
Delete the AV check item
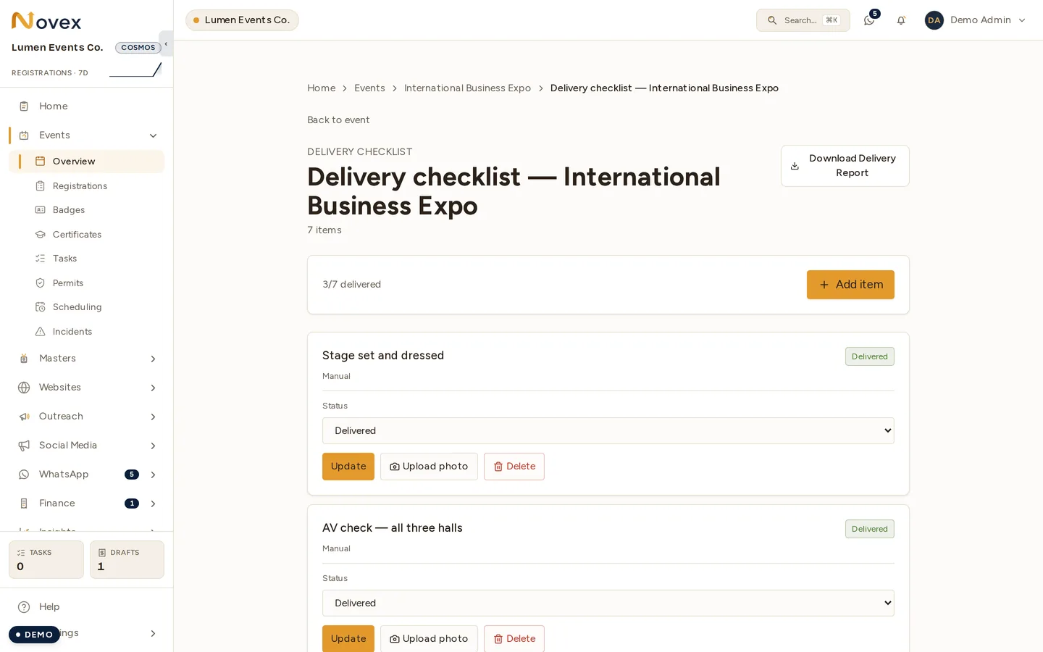514,639
